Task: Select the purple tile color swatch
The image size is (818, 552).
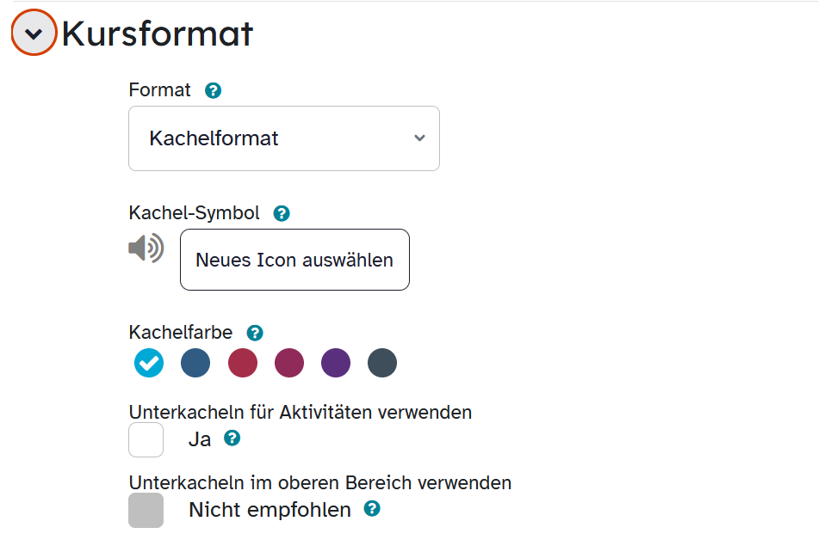Action: point(335,363)
